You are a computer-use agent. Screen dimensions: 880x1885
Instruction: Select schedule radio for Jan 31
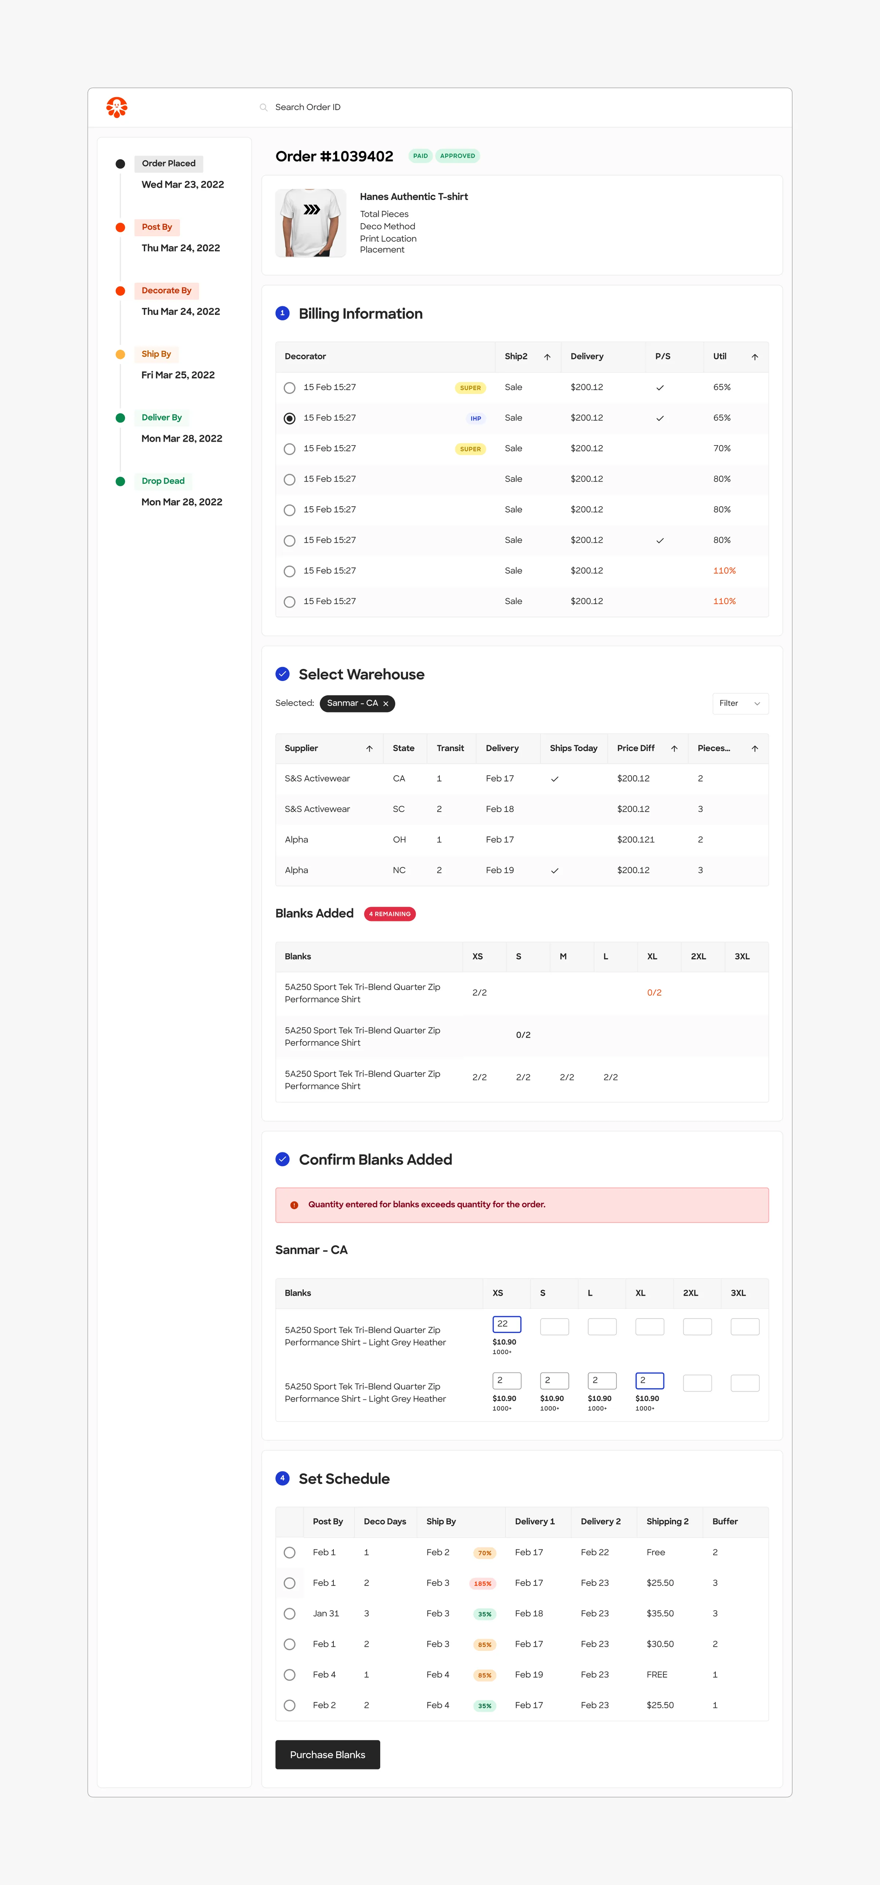(289, 1614)
